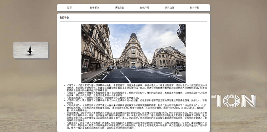The width and height of the screenshot is (267, 132).
Task: Click the 影片评价 section heading
Action: (x=64, y=17)
